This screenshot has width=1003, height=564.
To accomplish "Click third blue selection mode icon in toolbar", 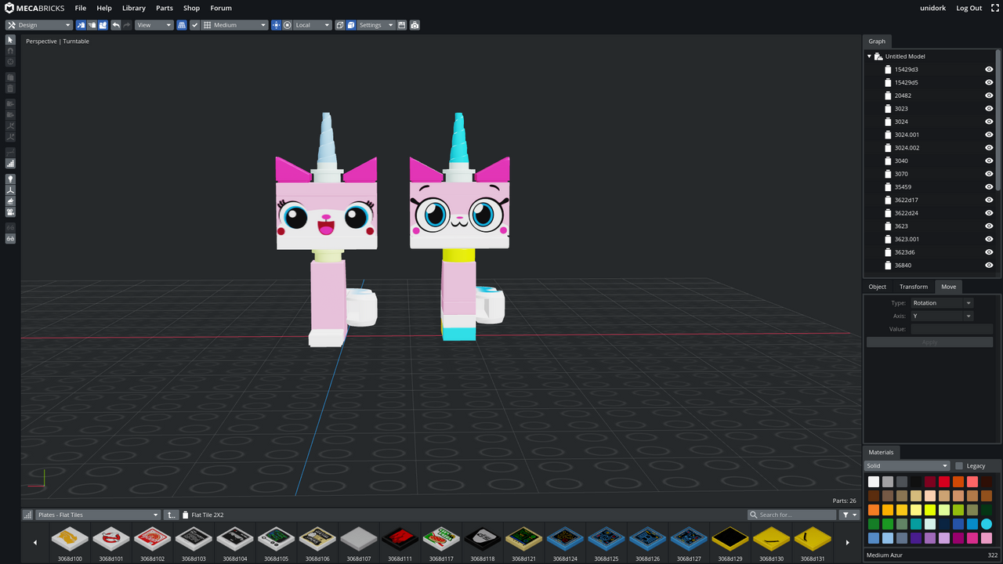I will pyautogui.click(x=103, y=25).
